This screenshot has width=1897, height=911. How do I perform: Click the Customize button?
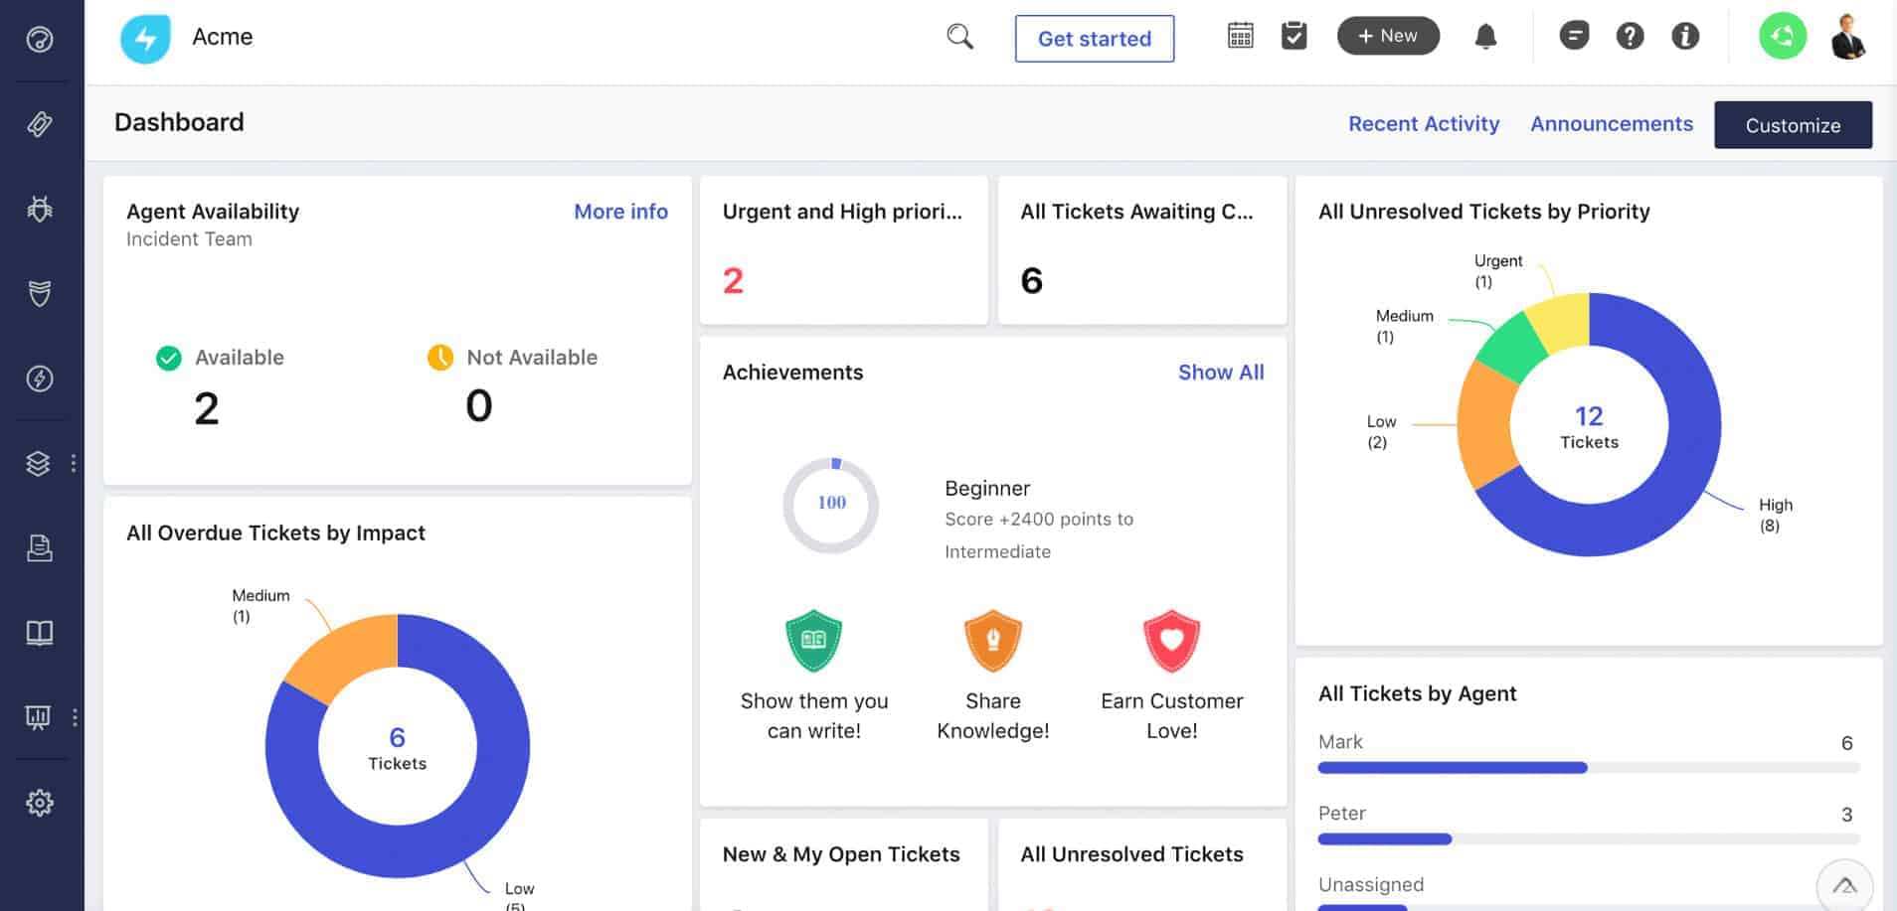click(1793, 125)
